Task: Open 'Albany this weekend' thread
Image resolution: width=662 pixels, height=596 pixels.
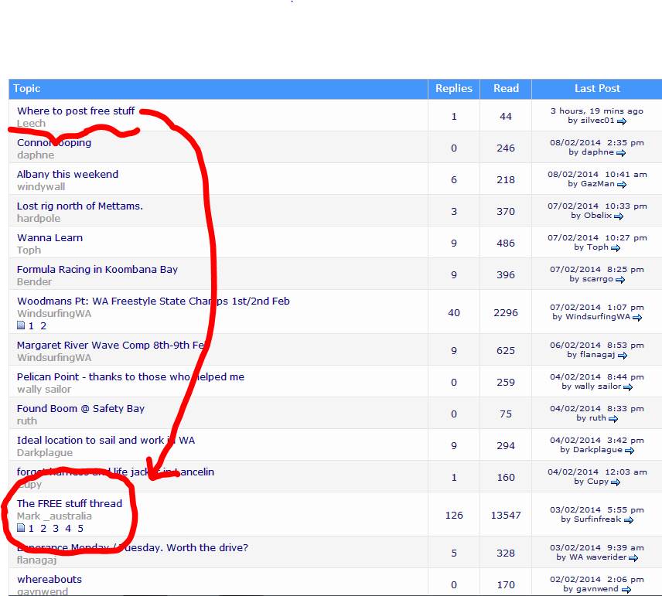Action: click(67, 175)
